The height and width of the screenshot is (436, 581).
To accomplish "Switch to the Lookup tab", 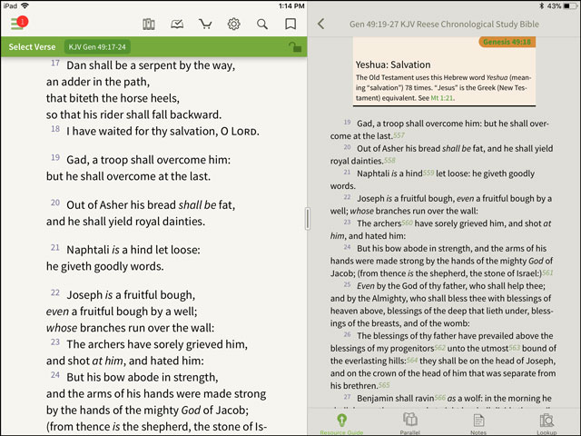I will coord(547,423).
